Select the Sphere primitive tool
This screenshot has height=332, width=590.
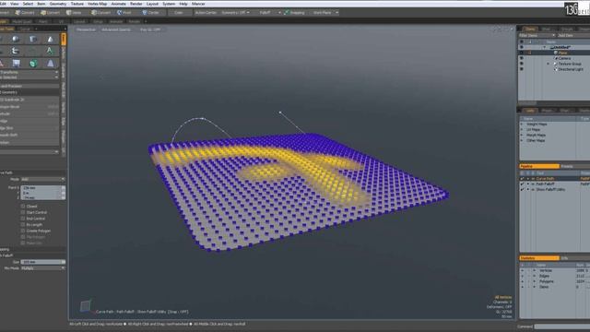click(16, 39)
